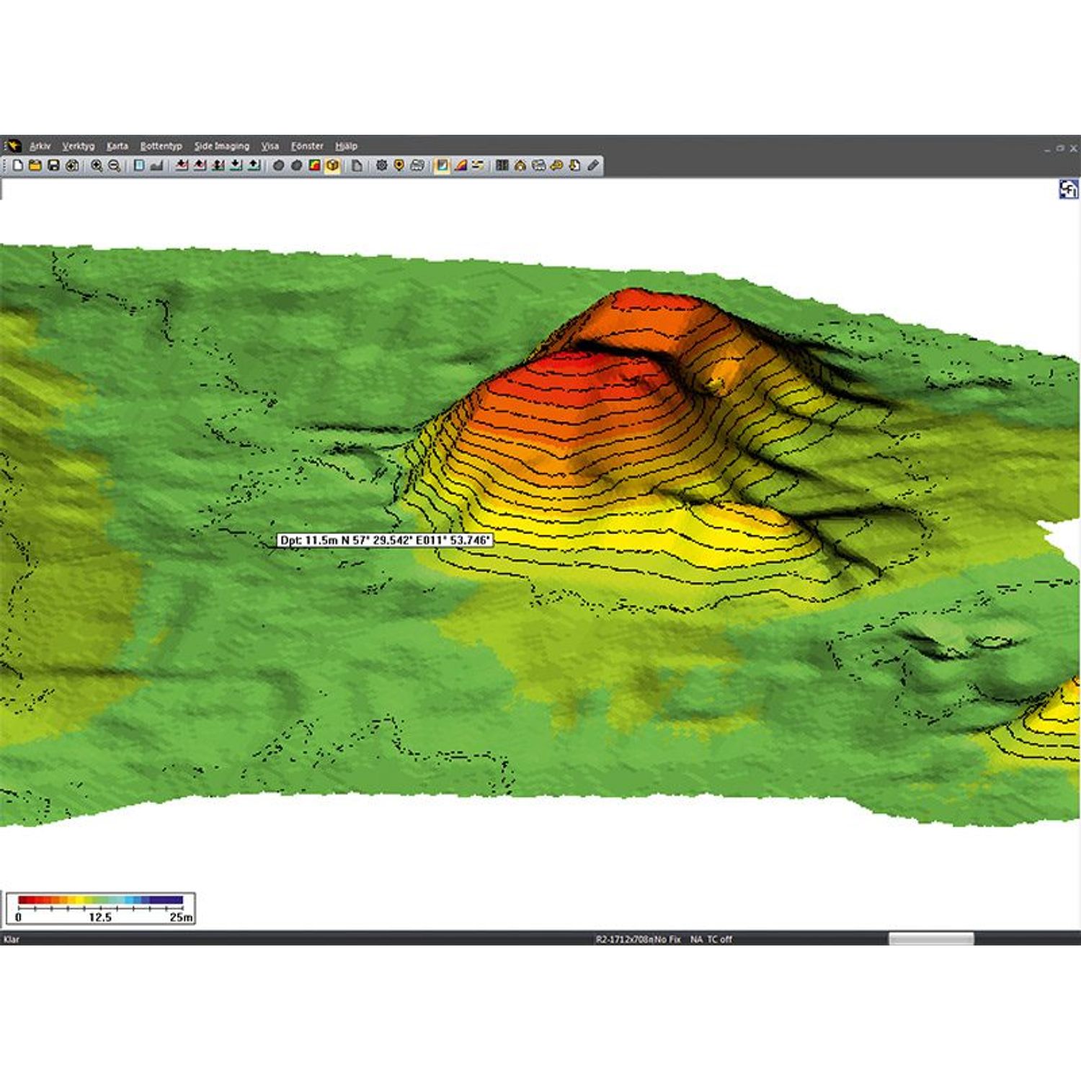Click the save floppy disk icon
Screen dimensions: 1081x1081
(x=53, y=166)
